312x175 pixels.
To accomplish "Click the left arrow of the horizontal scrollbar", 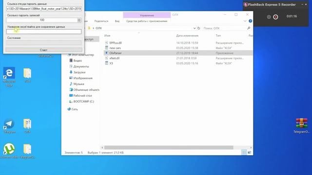I will [x=102, y=147].
